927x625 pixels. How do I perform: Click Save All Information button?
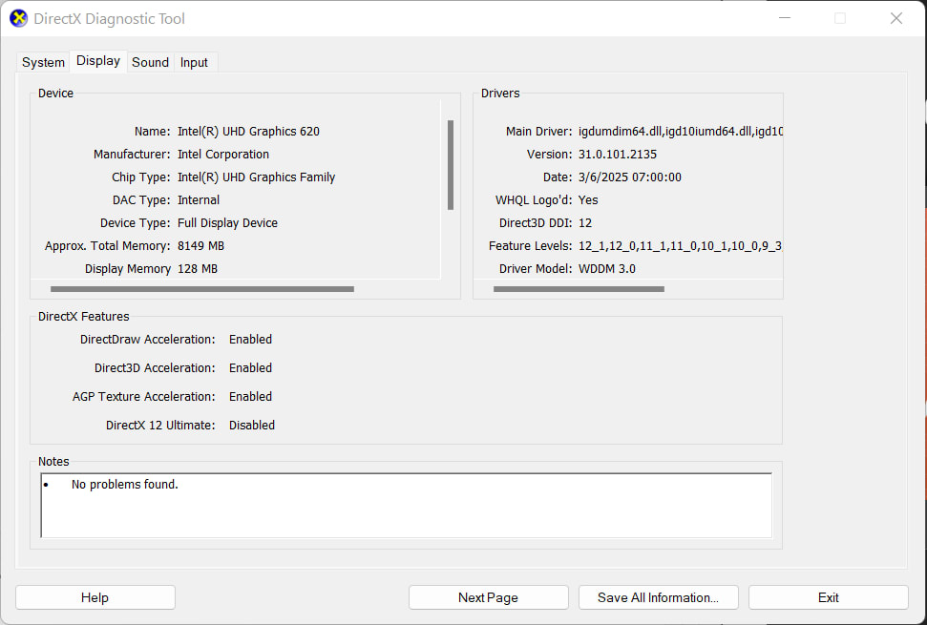coord(658,597)
